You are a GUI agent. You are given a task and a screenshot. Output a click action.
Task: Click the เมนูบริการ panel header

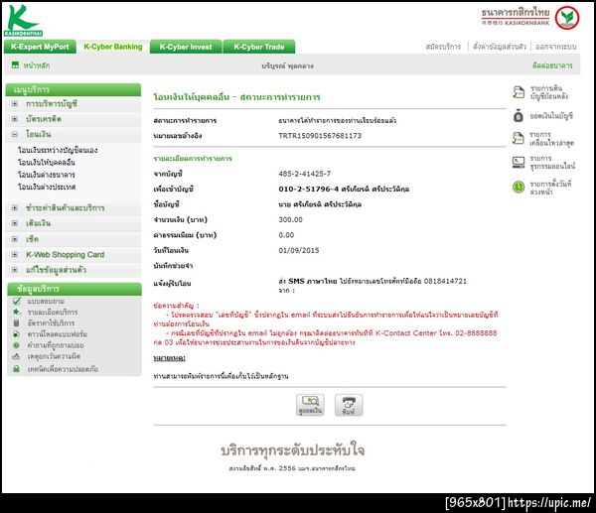pyautogui.click(x=74, y=89)
